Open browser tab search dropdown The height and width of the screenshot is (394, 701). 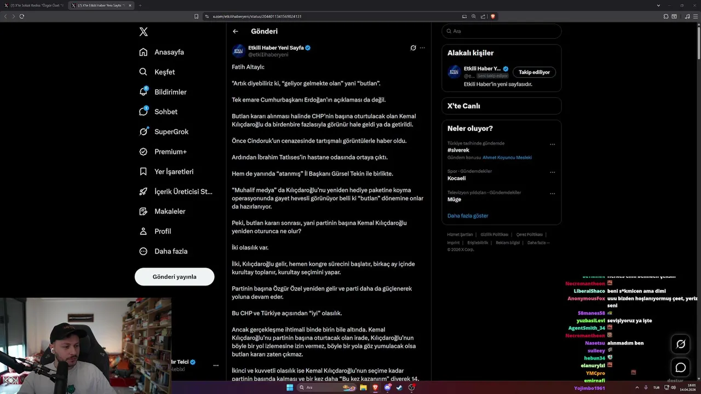coord(658,5)
